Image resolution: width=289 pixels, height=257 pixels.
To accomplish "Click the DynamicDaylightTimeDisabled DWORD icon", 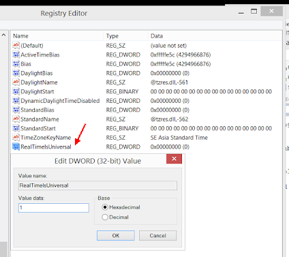I will 16,101.
